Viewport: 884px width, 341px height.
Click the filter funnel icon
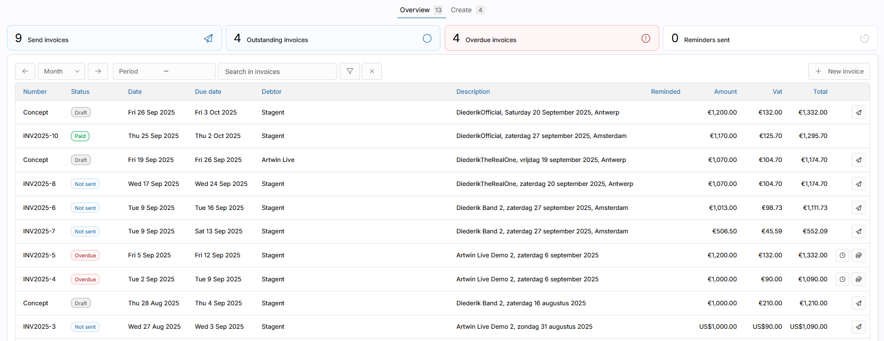350,71
